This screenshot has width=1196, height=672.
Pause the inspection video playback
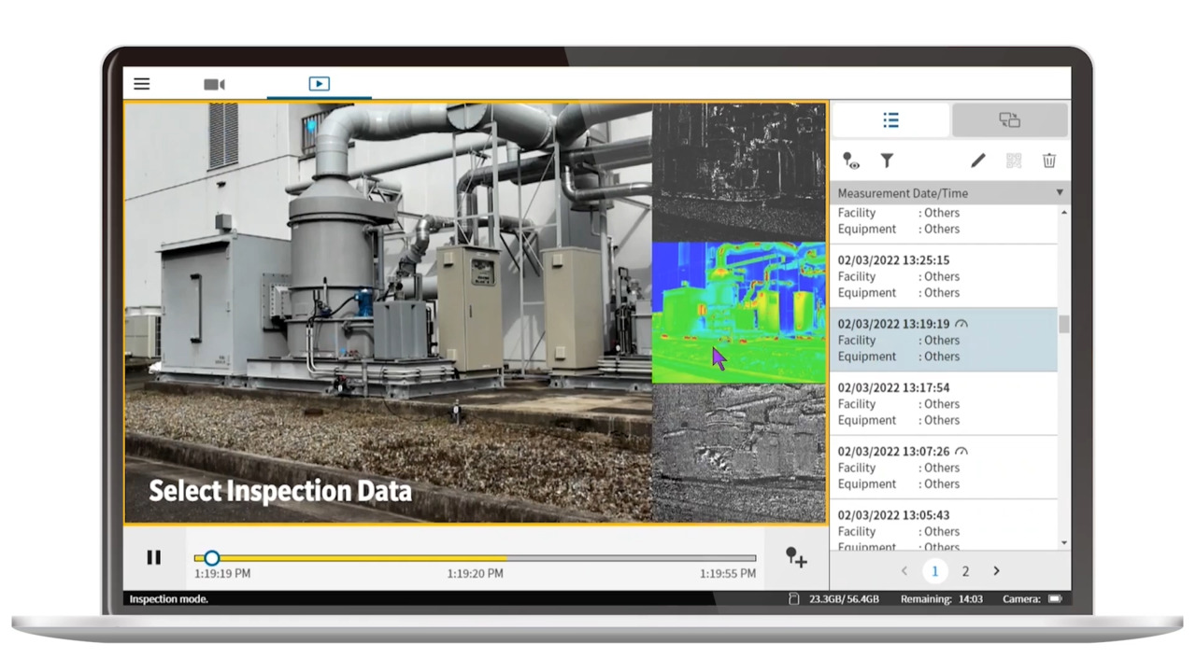(x=154, y=557)
